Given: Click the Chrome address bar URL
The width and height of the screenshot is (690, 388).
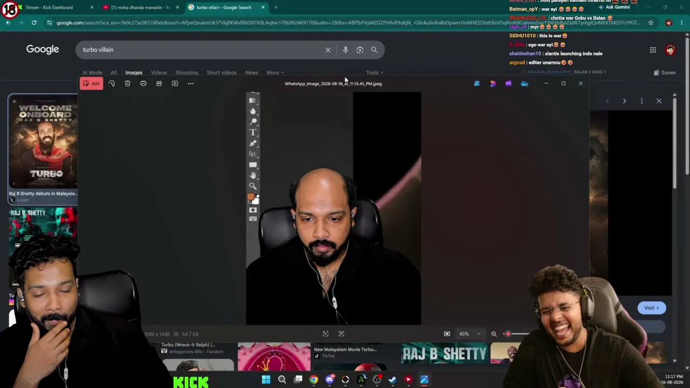Looking at the screenshot, I should (348, 23).
